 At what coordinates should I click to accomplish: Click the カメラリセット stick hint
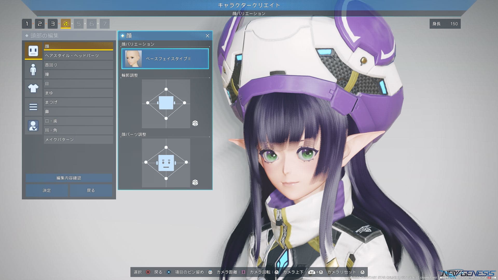coord(362,272)
